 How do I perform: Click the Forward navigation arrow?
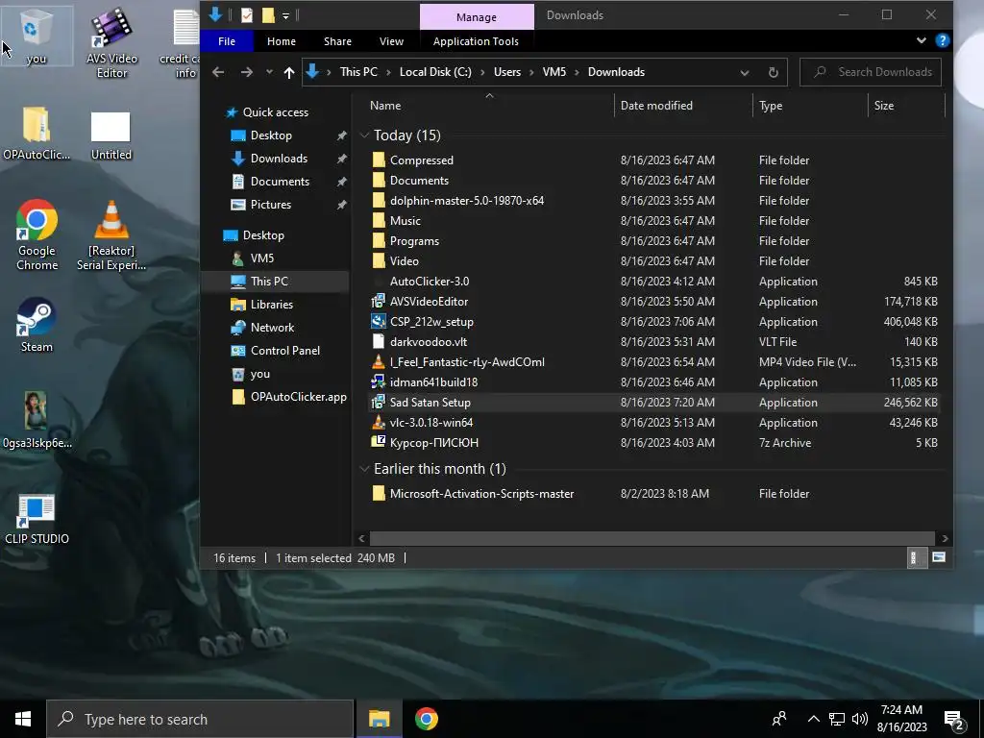pyautogui.click(x=247, y=72)
